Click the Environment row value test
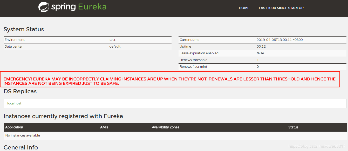 [x=112, y=40]
